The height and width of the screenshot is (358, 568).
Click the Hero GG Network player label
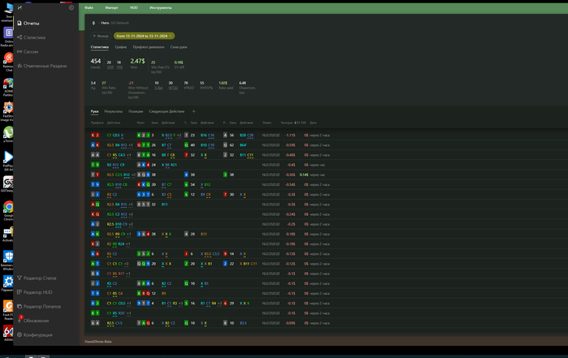115,23
